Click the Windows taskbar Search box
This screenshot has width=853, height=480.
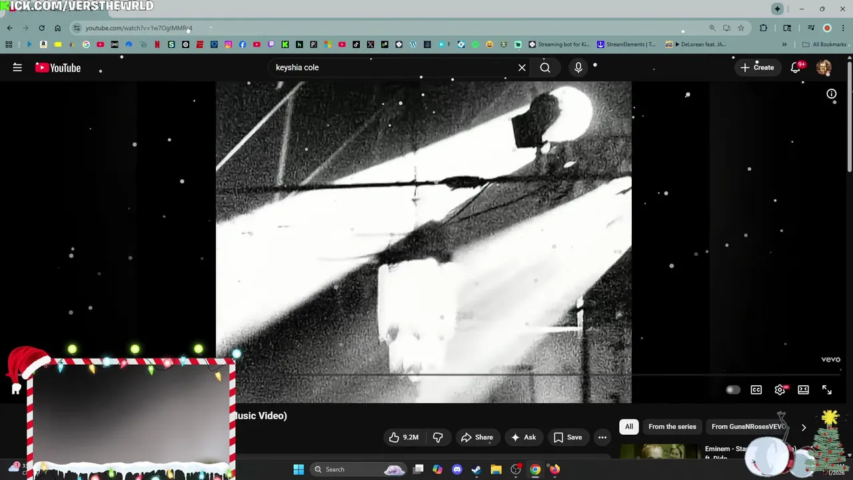pyautogui.click(x=359, y=469)
